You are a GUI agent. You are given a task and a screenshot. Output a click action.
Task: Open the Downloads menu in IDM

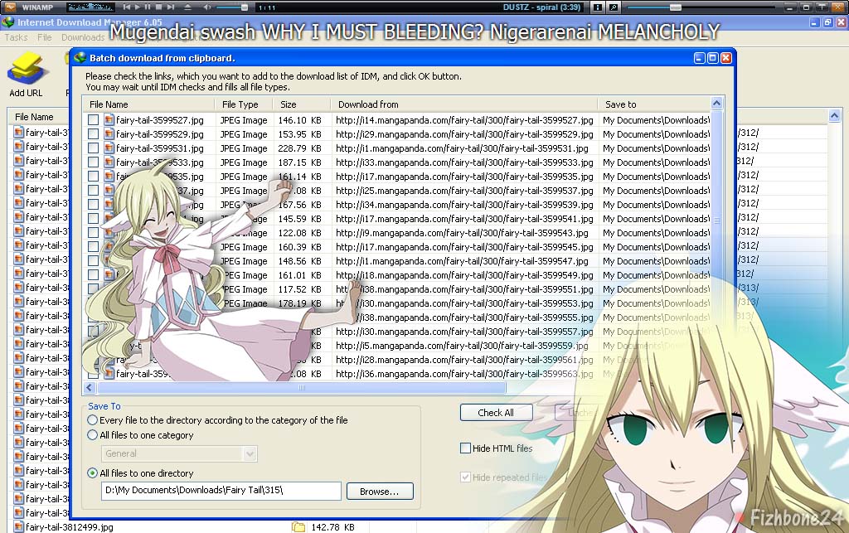[83, 37]
